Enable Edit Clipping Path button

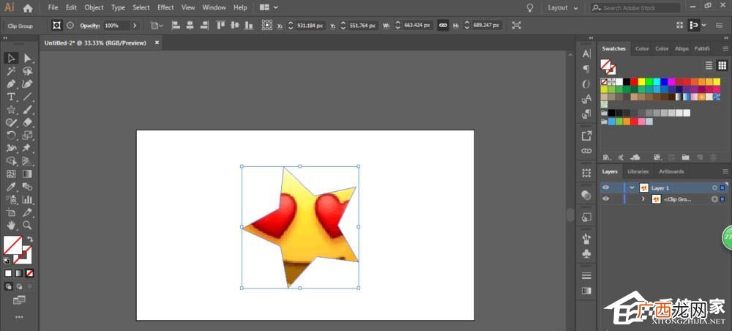(x=56, y=26)
